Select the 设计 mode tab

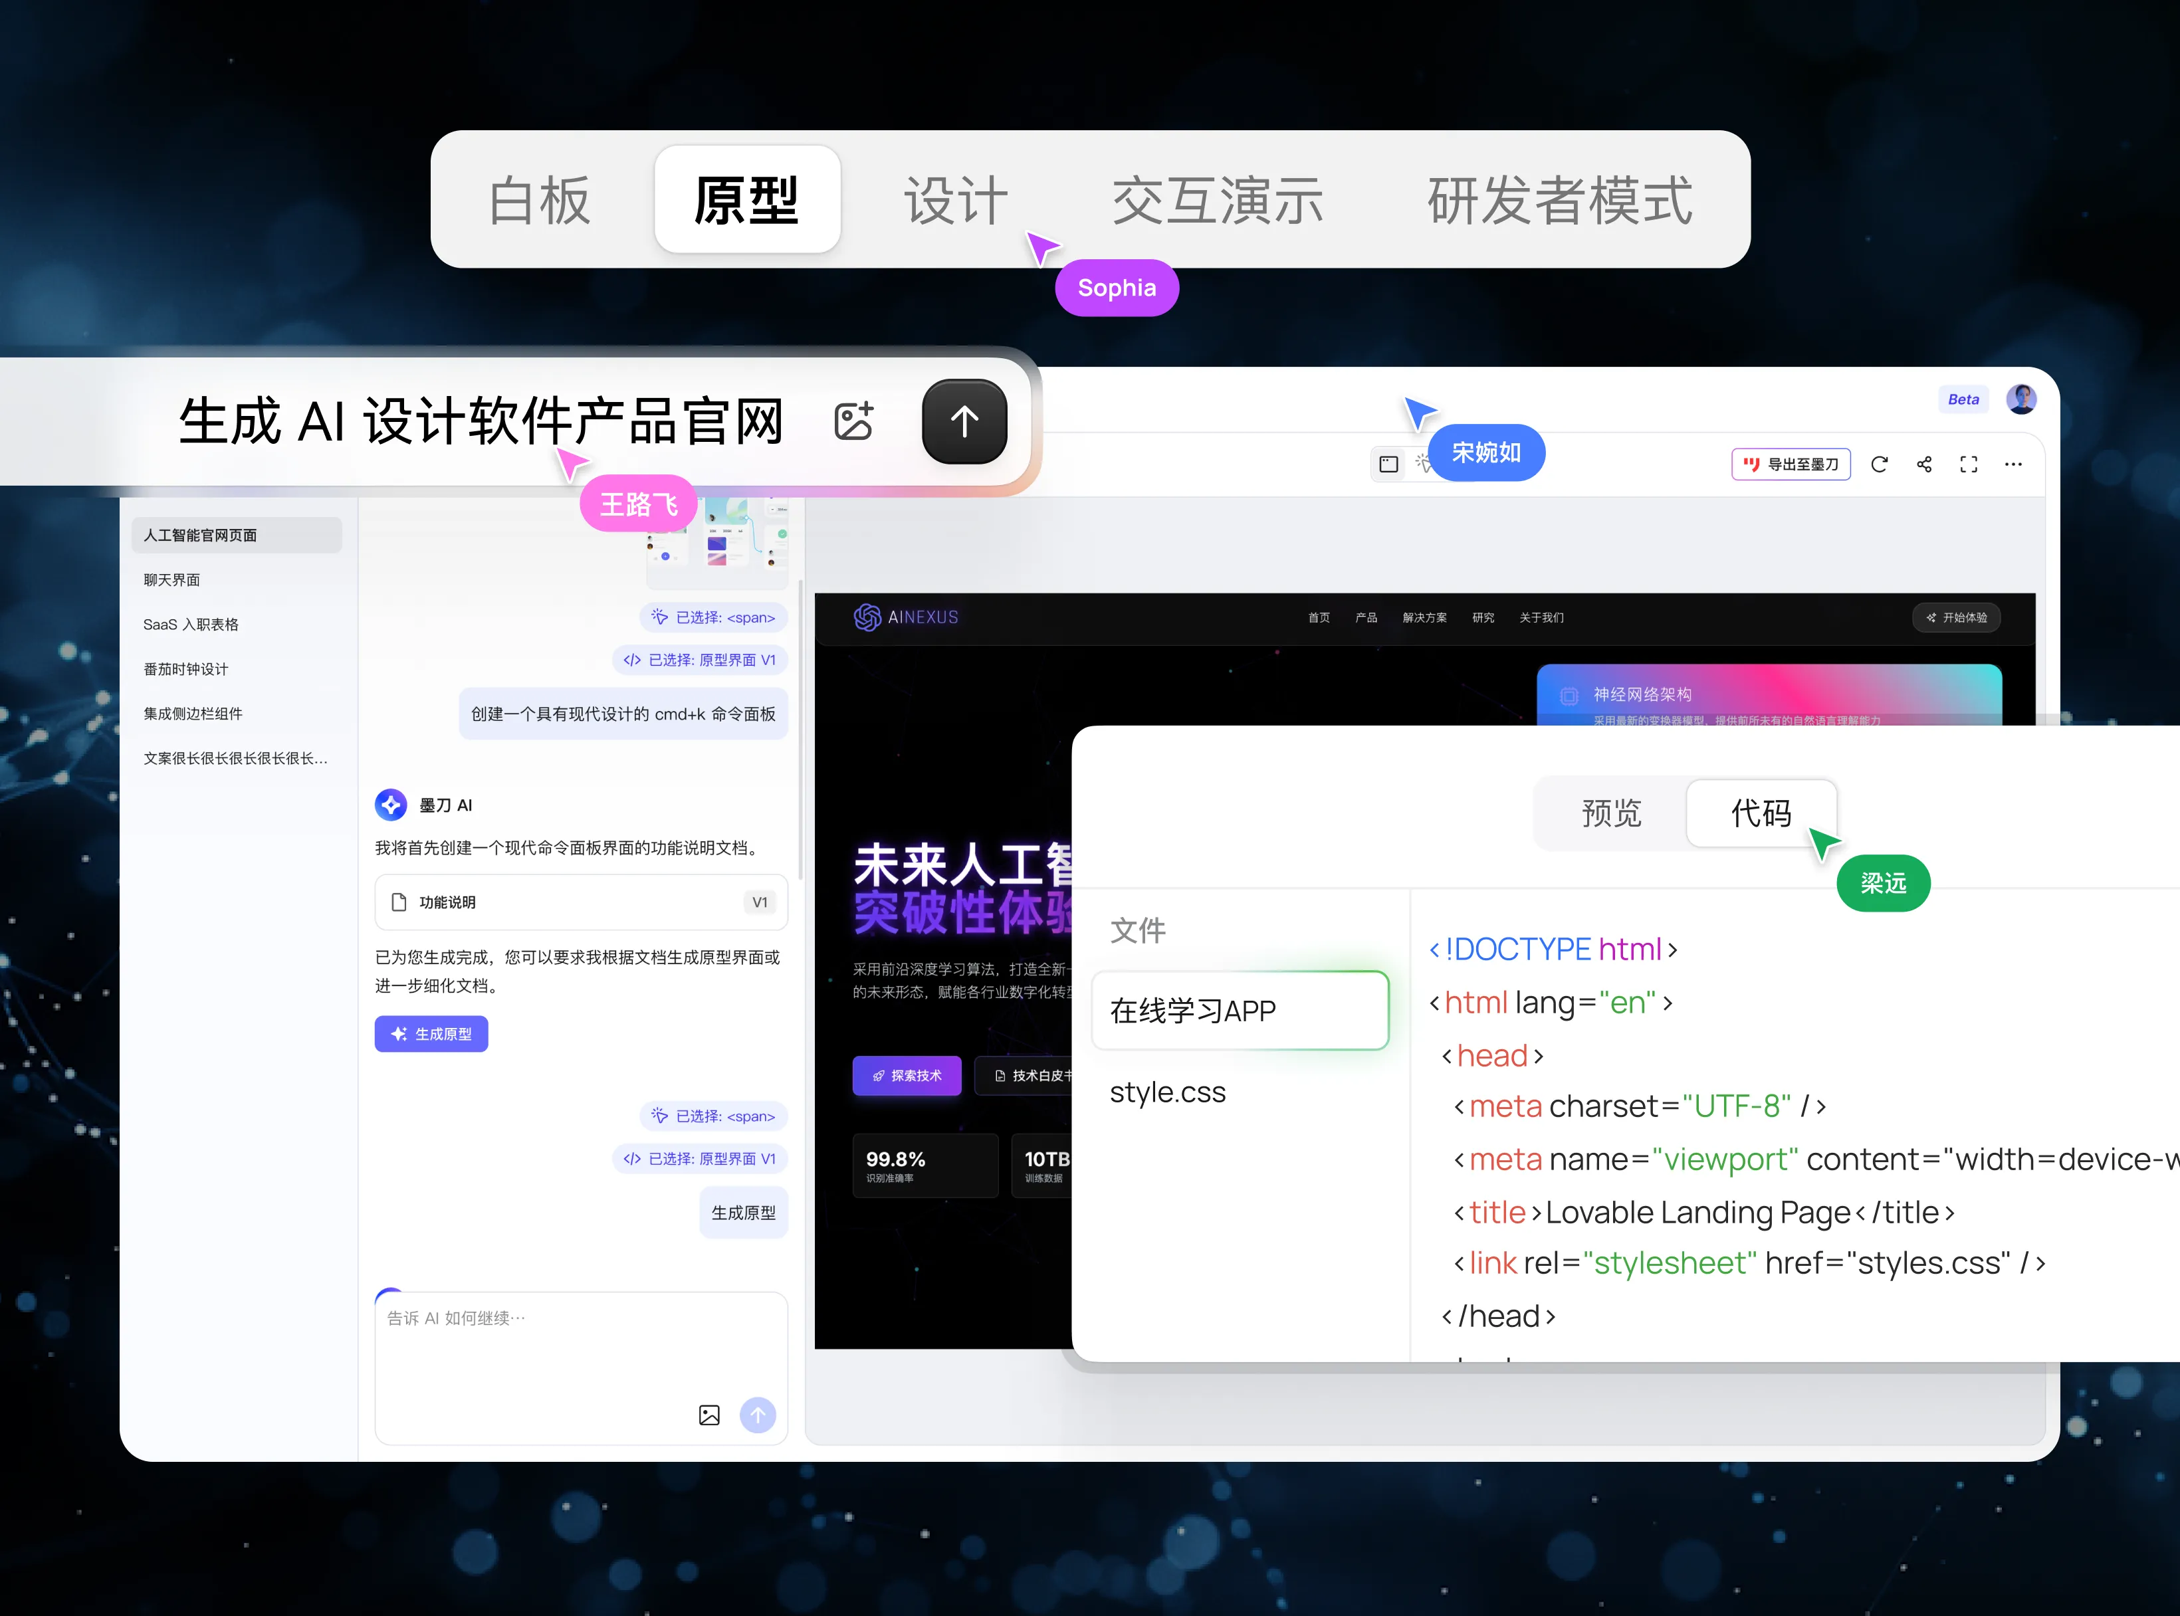point(955,201)
